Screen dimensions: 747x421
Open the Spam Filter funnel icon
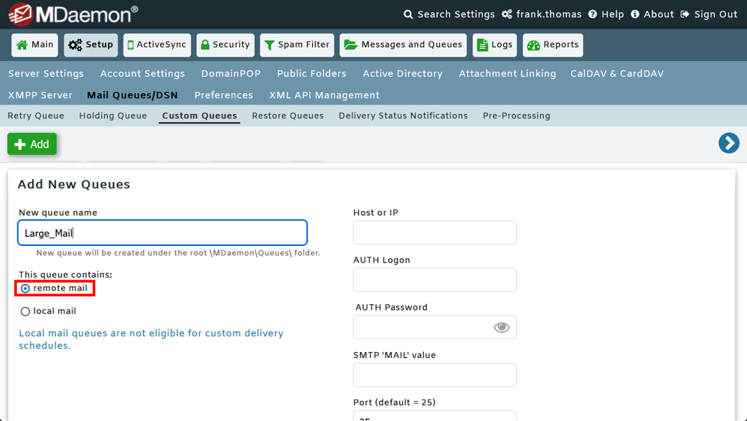[x=271, y=44]
